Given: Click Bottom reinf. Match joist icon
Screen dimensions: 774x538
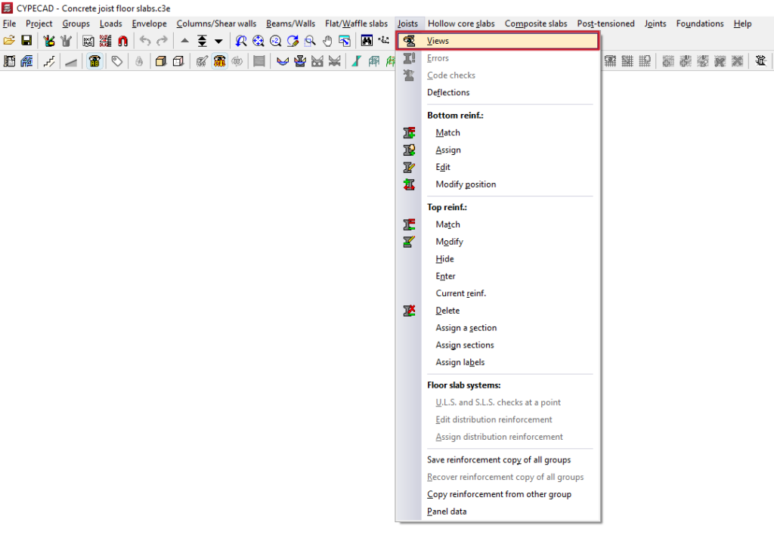Looking at the screenshot, I should click(x=409, y=133).
